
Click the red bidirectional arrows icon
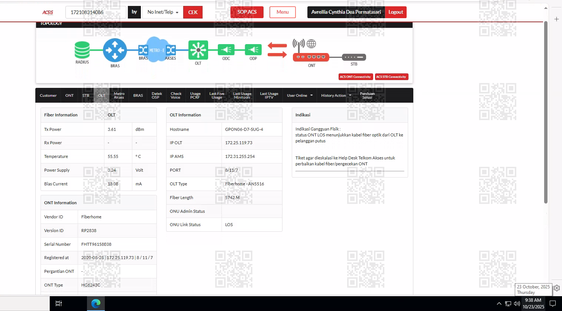(277, 50)
